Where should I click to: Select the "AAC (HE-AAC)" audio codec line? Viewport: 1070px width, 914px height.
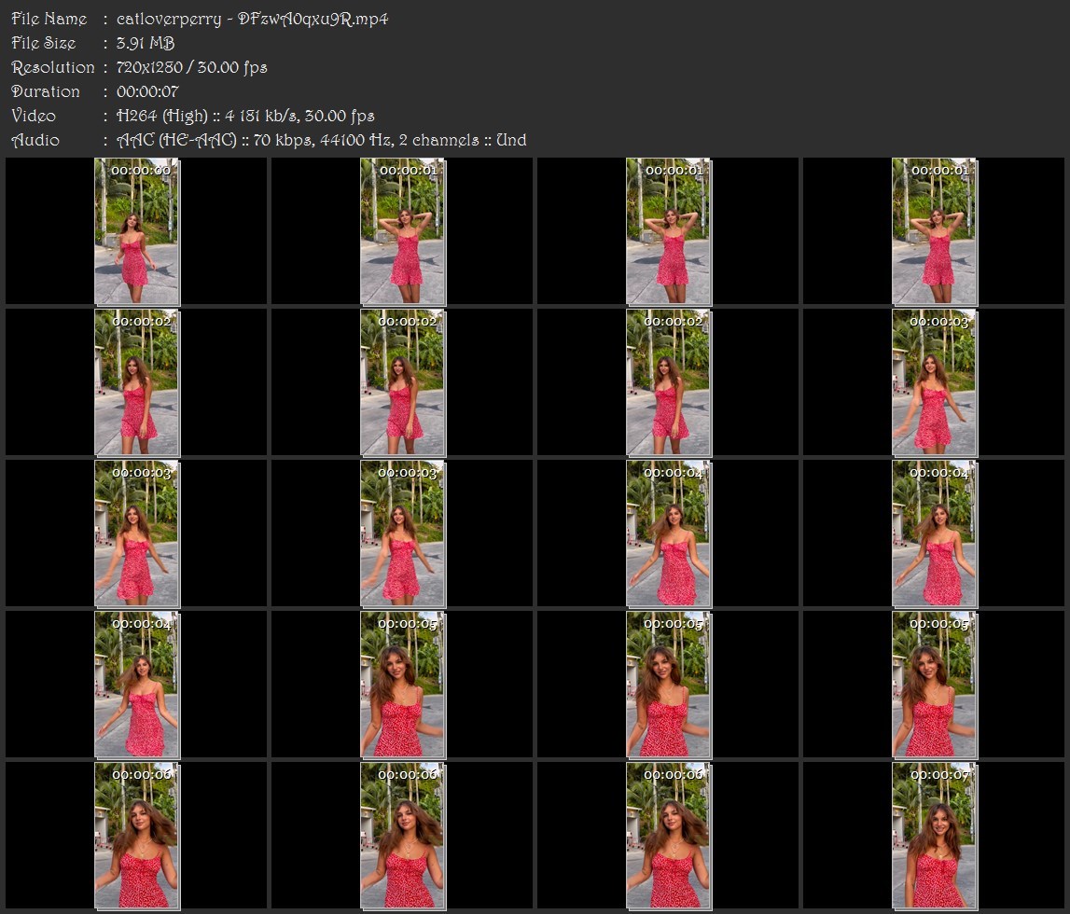coord(322,140)
